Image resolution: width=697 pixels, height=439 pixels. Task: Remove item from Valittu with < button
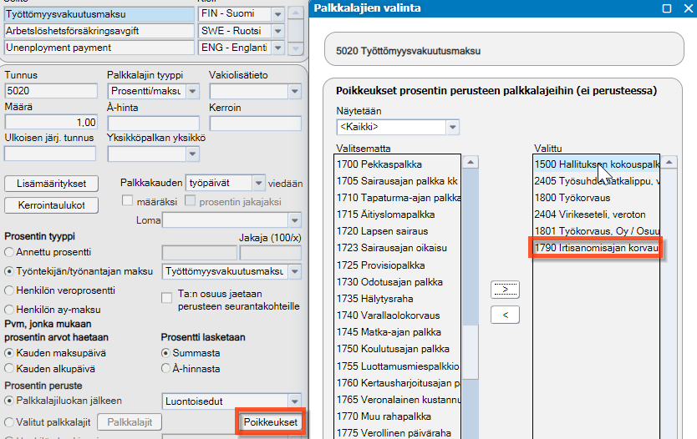(505, 315)
